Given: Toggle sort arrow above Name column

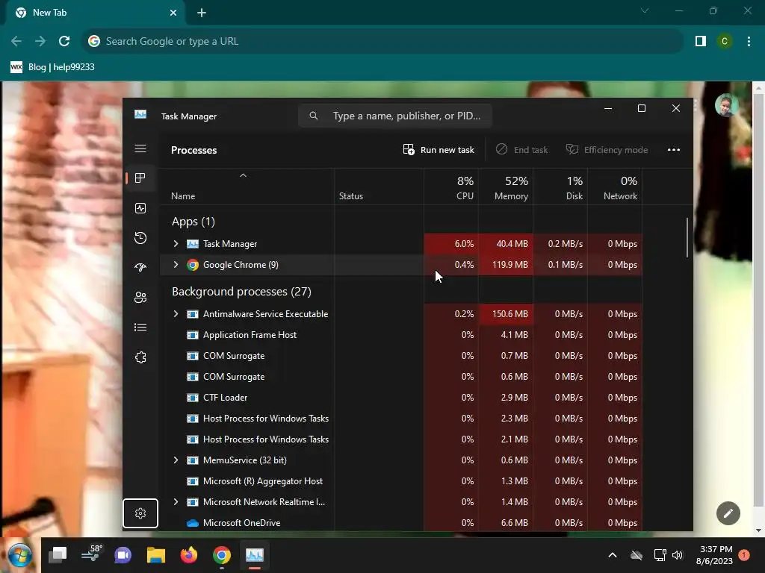Looking at the screenshot, I should [x=243, y=175].
